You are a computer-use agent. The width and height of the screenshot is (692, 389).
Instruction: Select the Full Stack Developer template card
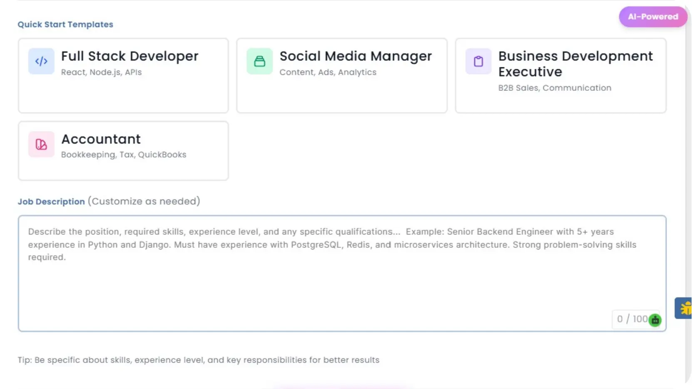[x=123, y=76]
